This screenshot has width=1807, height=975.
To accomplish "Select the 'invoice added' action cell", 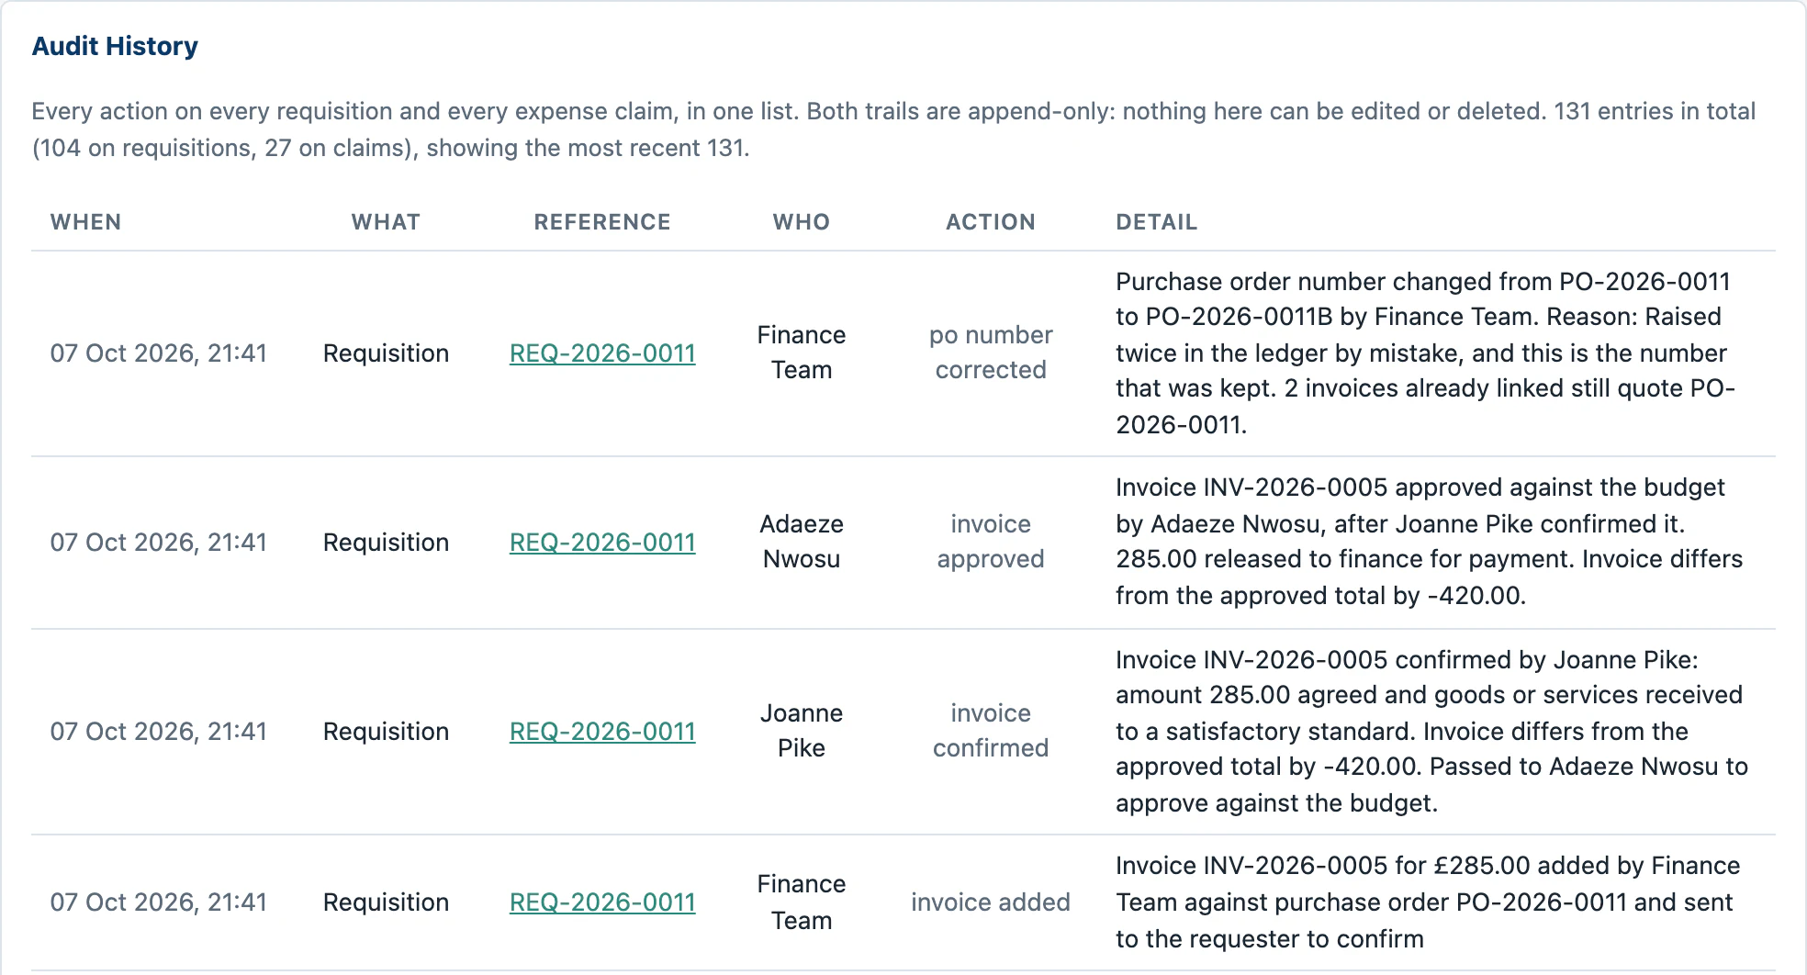I will 991,902.
